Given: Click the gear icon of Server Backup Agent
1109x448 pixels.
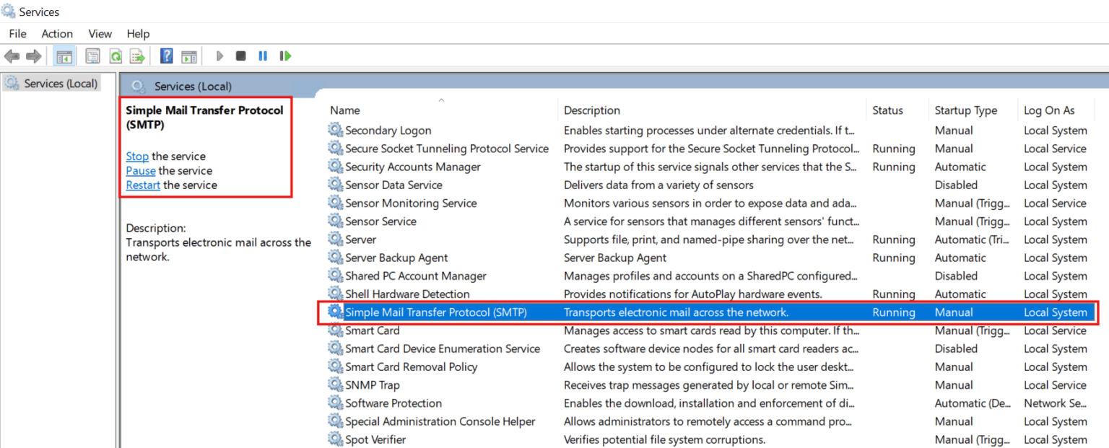Looking at the screenshot, I should coord(336,257).
